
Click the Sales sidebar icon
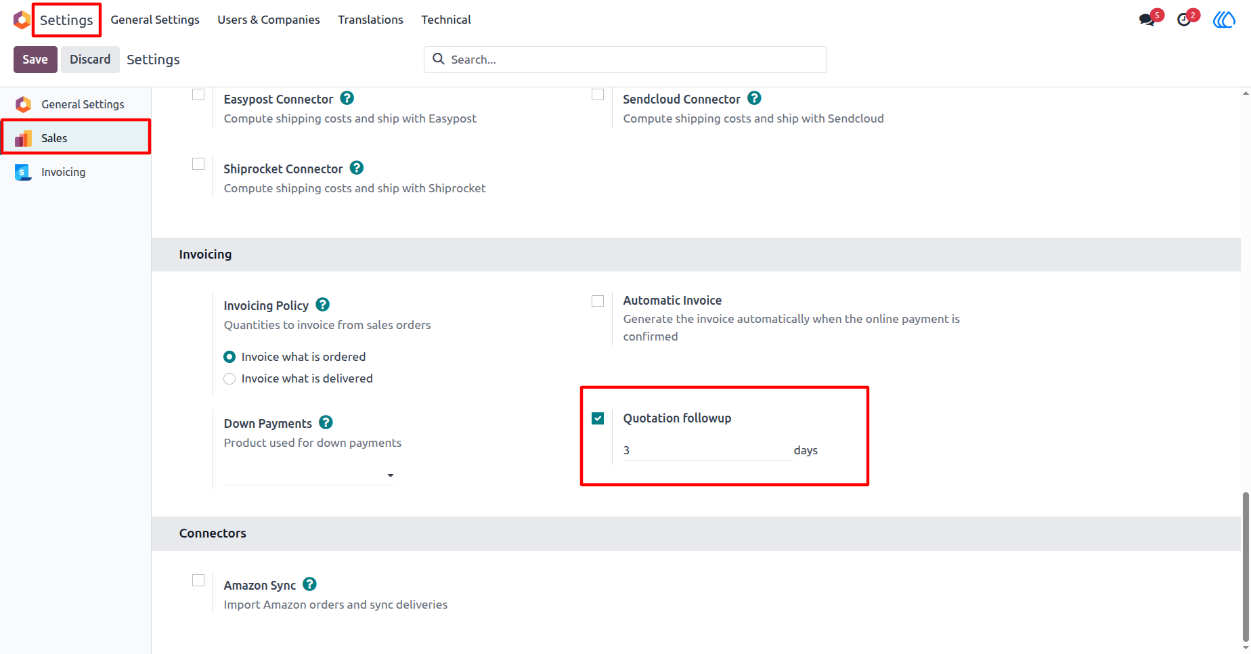tap(24, 138)
